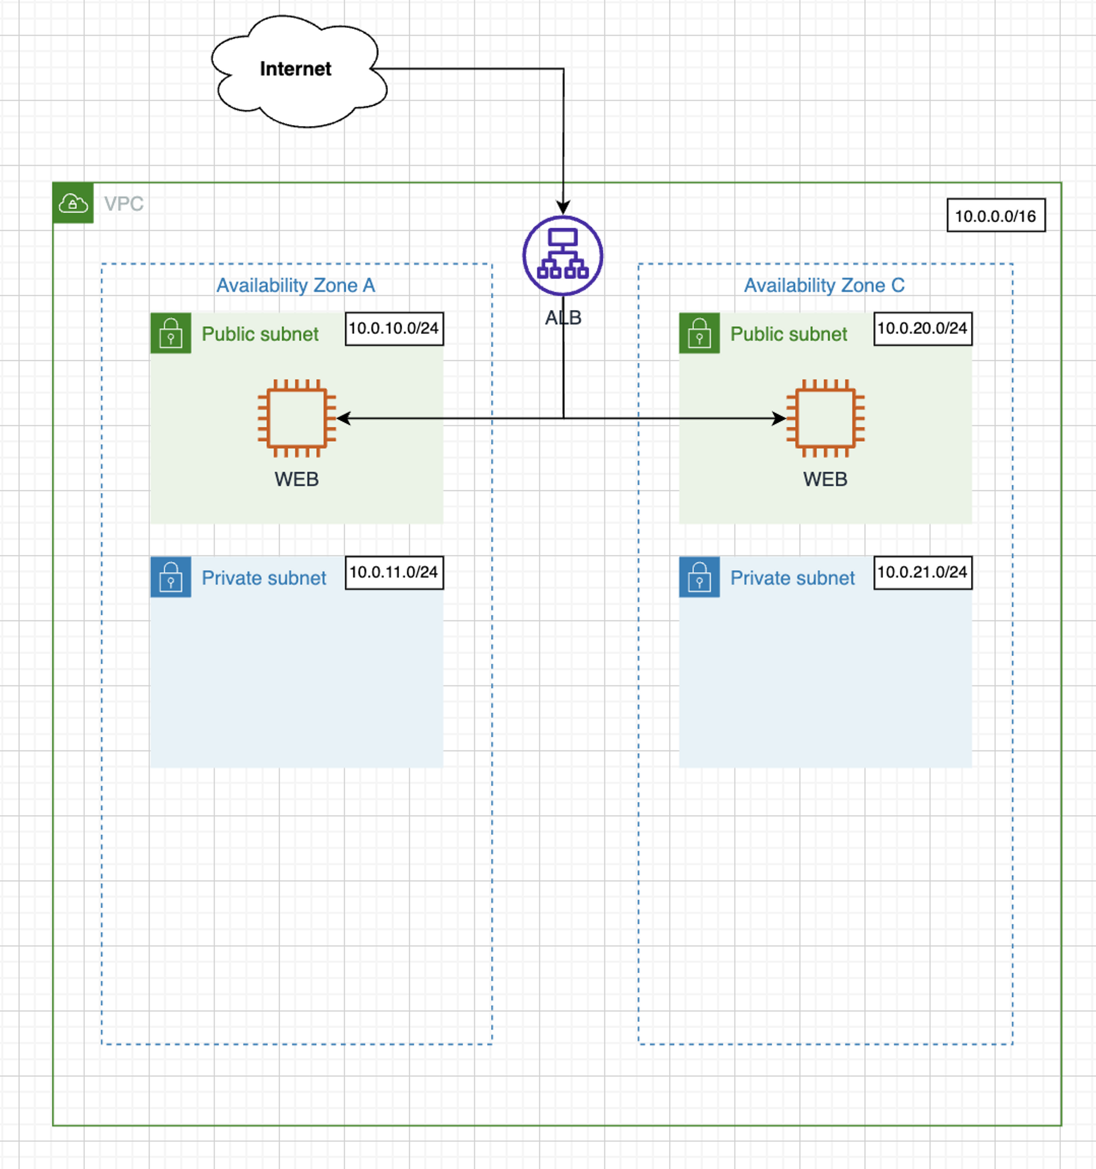Click the Availability Zone A title
This screenshot has height=1169, width=1096.
tap(296, 286)
